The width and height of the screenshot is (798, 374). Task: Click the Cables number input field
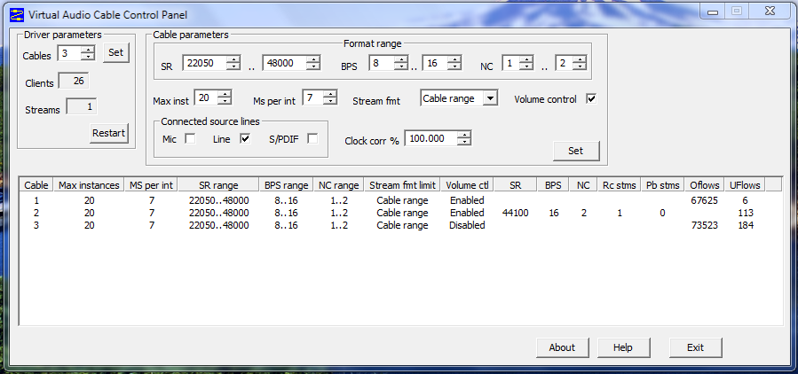[x=70, y=53]
